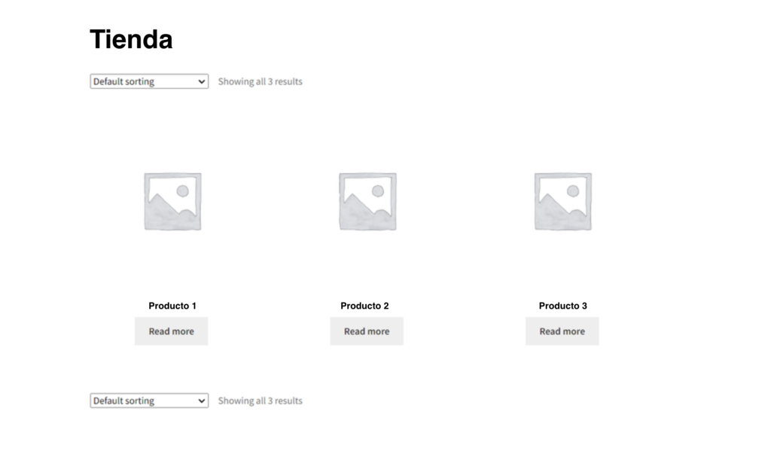Click the chevron on the top sorting selector
Image resolution: width=771 pixels, height=454 pixels.
[200, 81]
